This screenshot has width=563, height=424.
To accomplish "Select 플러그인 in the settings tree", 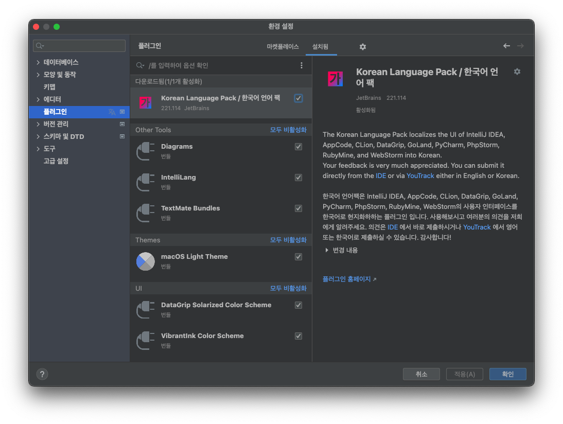I will click(x=79, y=112).
